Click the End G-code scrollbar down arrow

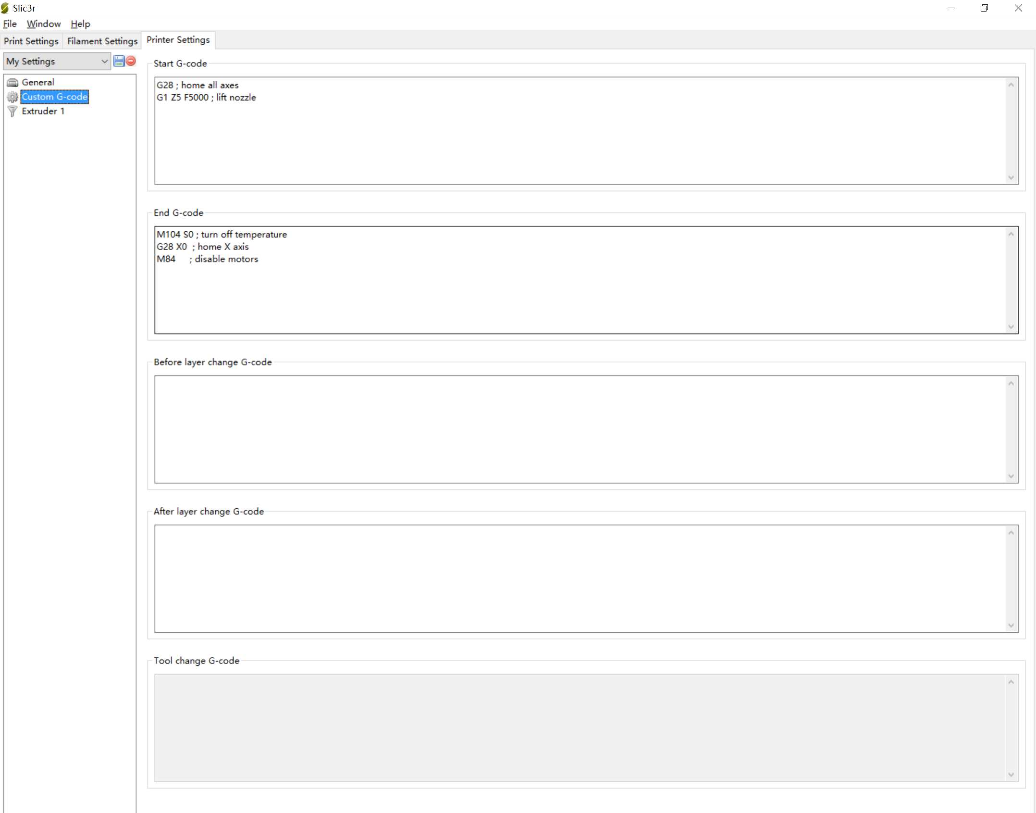pyautogui.click(x=1011, y=327)
